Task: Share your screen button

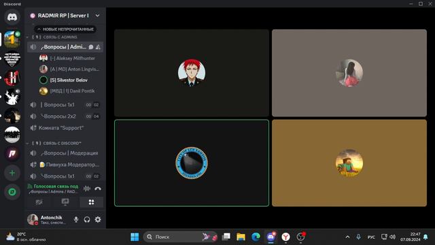Action: [65, 202]
